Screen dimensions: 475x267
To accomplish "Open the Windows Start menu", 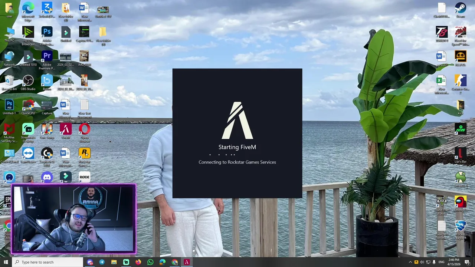I will point(6,262).
